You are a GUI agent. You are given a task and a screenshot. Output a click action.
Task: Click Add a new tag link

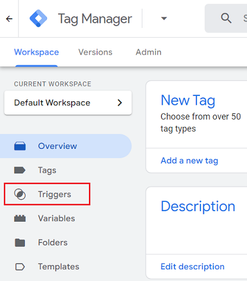pyautogui.click(x=189, y=161)
